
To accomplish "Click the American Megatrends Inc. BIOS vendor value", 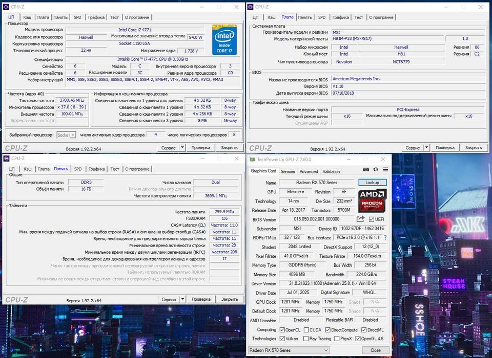I will click(408, 79).
